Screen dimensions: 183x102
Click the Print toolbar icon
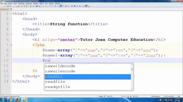tap(18, 6)
